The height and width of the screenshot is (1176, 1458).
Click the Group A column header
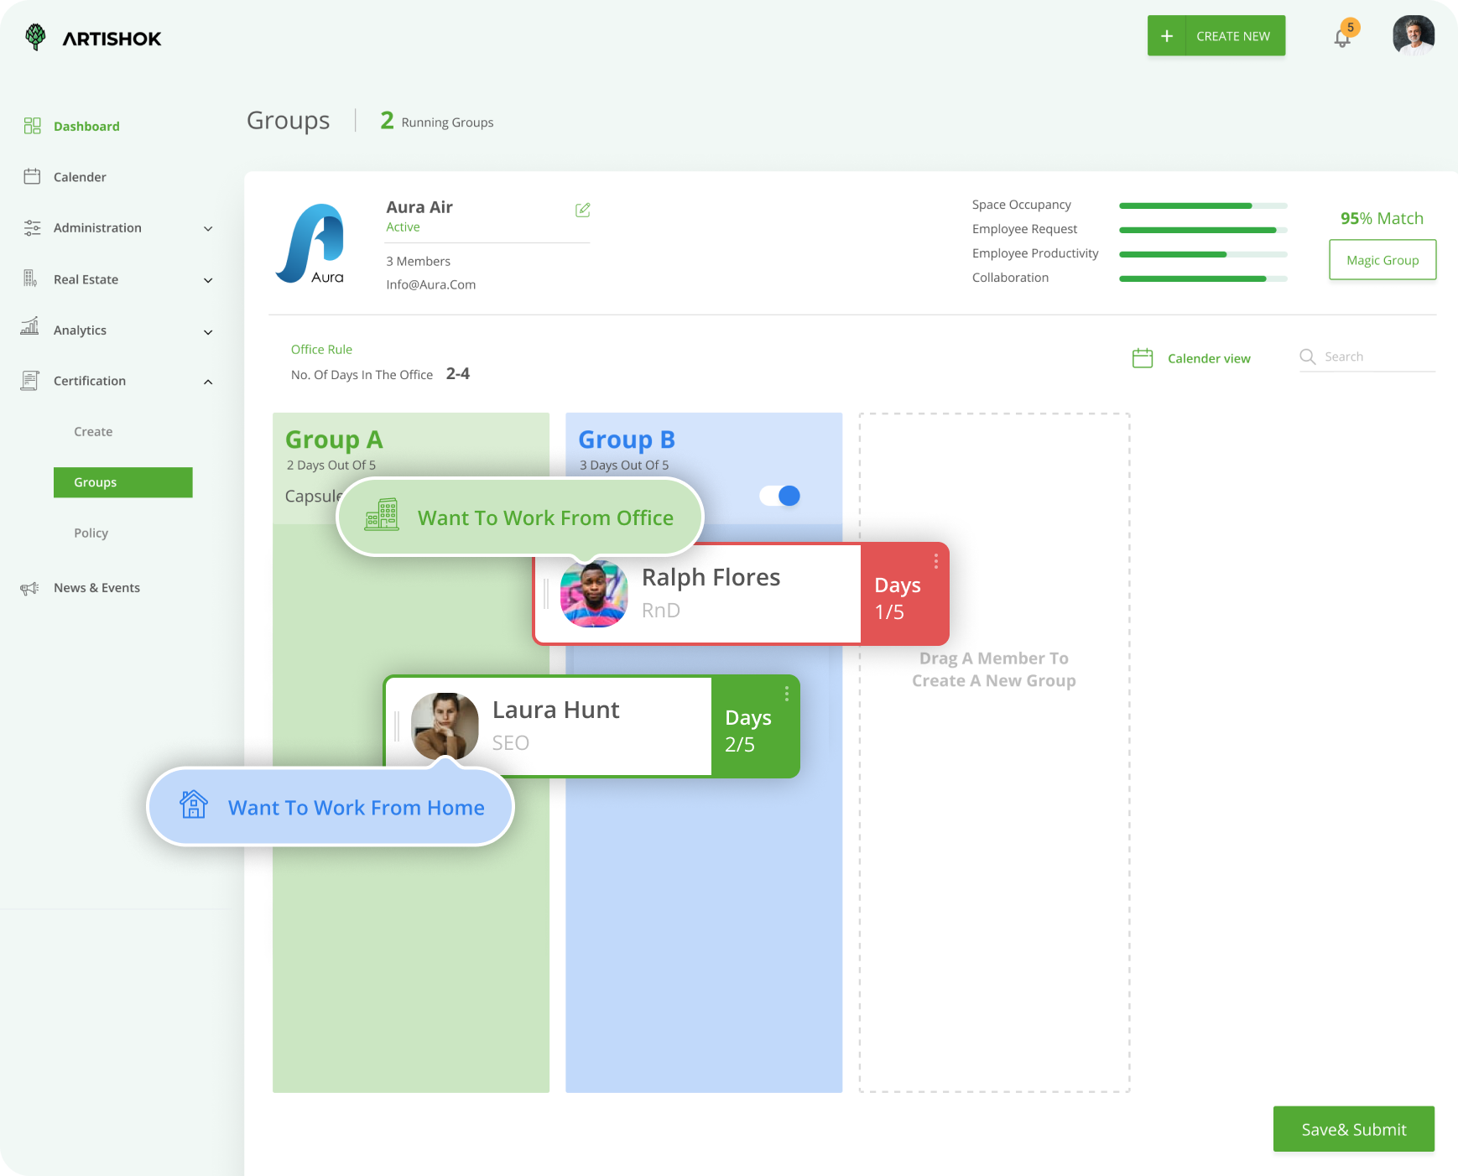pos(411,468)
